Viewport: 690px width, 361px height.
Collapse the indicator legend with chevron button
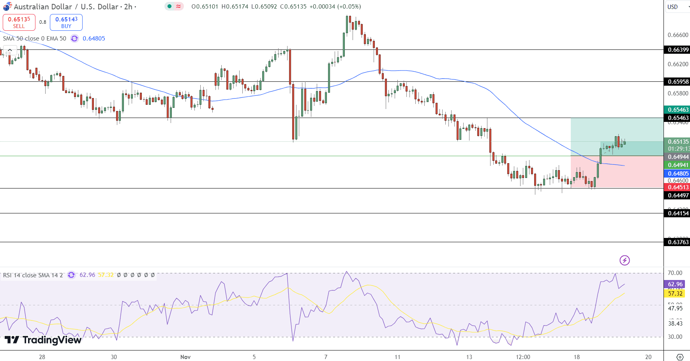coord(10,50)
